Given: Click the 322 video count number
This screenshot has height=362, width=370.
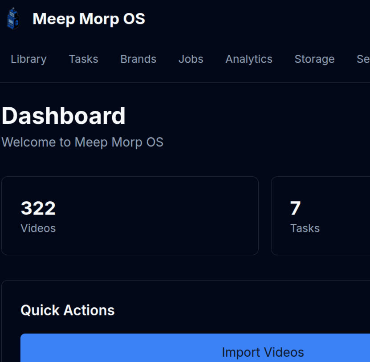Looking at the screenshot, I should tap(38, 208).
